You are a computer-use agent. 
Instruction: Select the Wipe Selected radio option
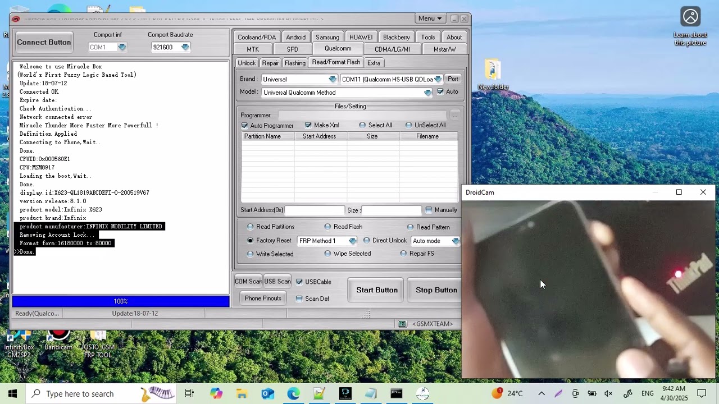click(327, 254)
